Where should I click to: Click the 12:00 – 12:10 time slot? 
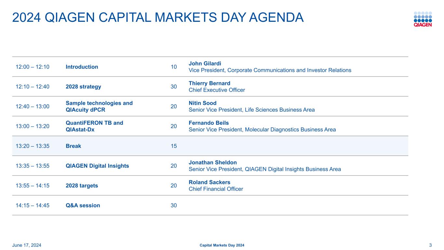click(x=33, y=67)
